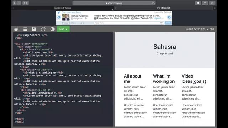Run the code with the Run button
The image size is (228, 128).
tap(63, 29)
